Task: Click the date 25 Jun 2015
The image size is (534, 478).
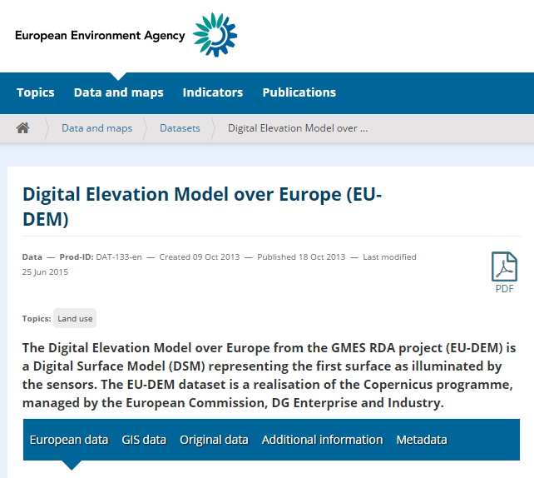Action: pyautogui.click(x=45, y=272)
